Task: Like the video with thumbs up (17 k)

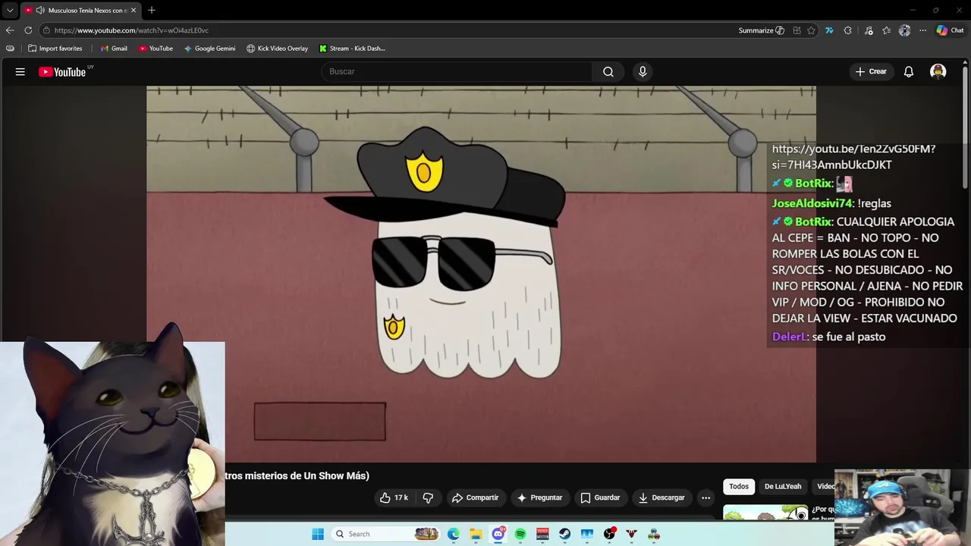Action: tap(394, 497)
